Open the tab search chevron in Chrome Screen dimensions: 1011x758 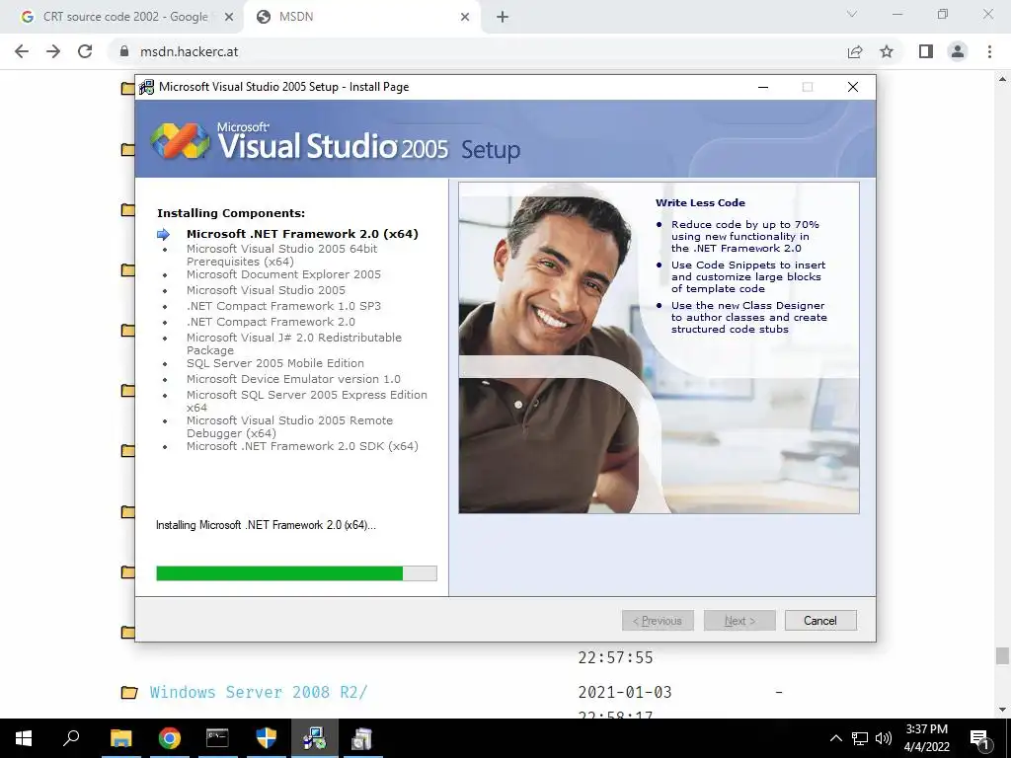pos(852,14)
